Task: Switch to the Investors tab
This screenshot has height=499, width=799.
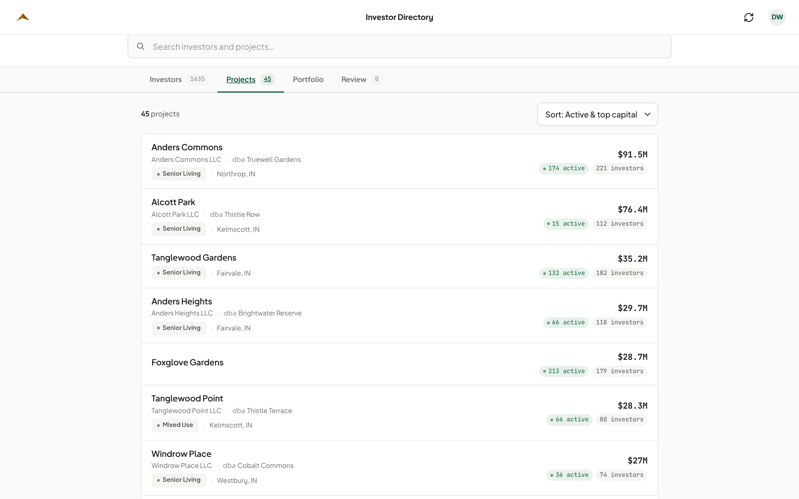Action: tap(179, 79)
